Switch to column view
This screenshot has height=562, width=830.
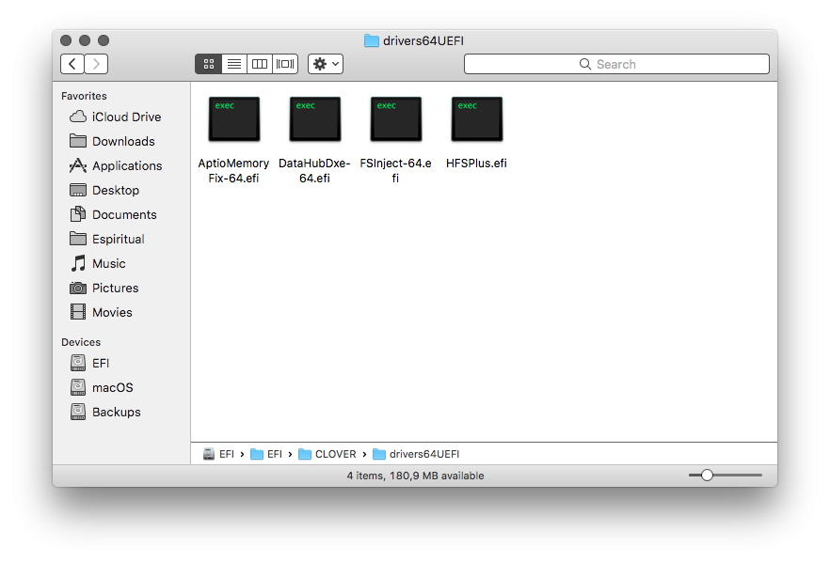coord(260,64)
